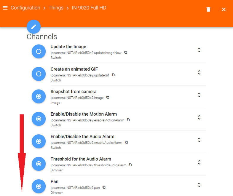Toggle link circle for Snapshot from camera

point(39,96)
